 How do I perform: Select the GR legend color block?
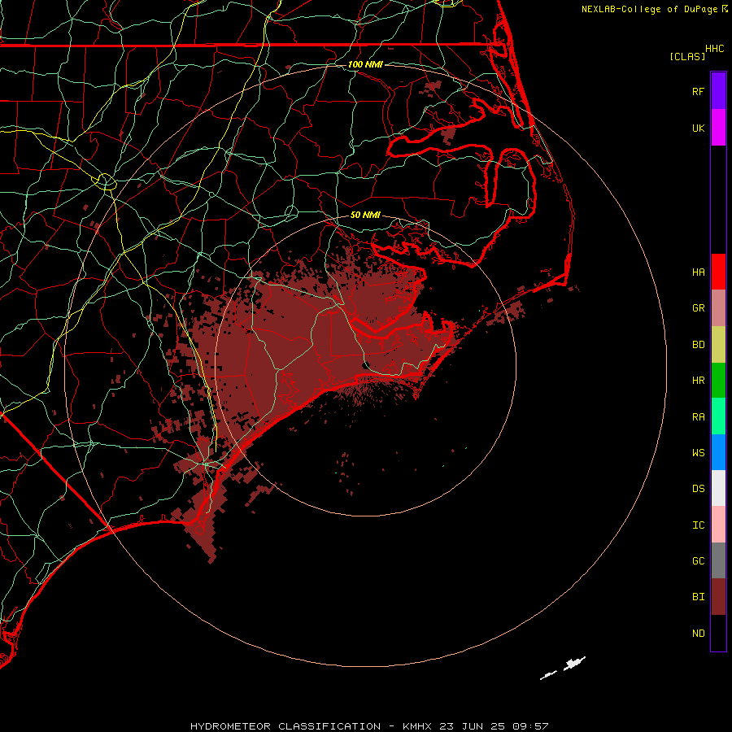718,308
